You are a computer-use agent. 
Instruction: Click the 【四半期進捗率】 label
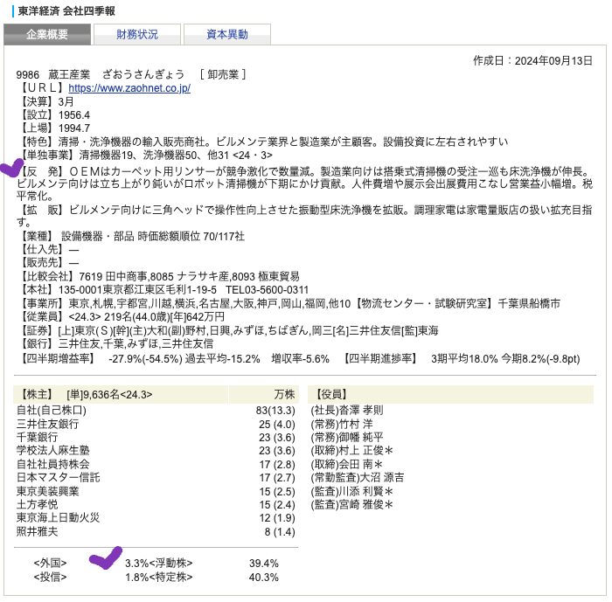click(x=380, y=358)
